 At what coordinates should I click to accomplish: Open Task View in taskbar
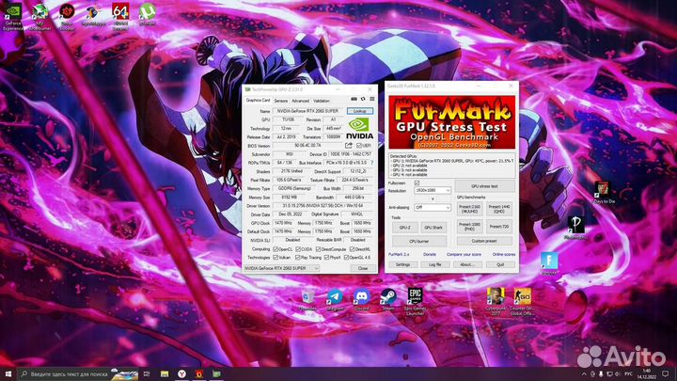tap(147, 373)
